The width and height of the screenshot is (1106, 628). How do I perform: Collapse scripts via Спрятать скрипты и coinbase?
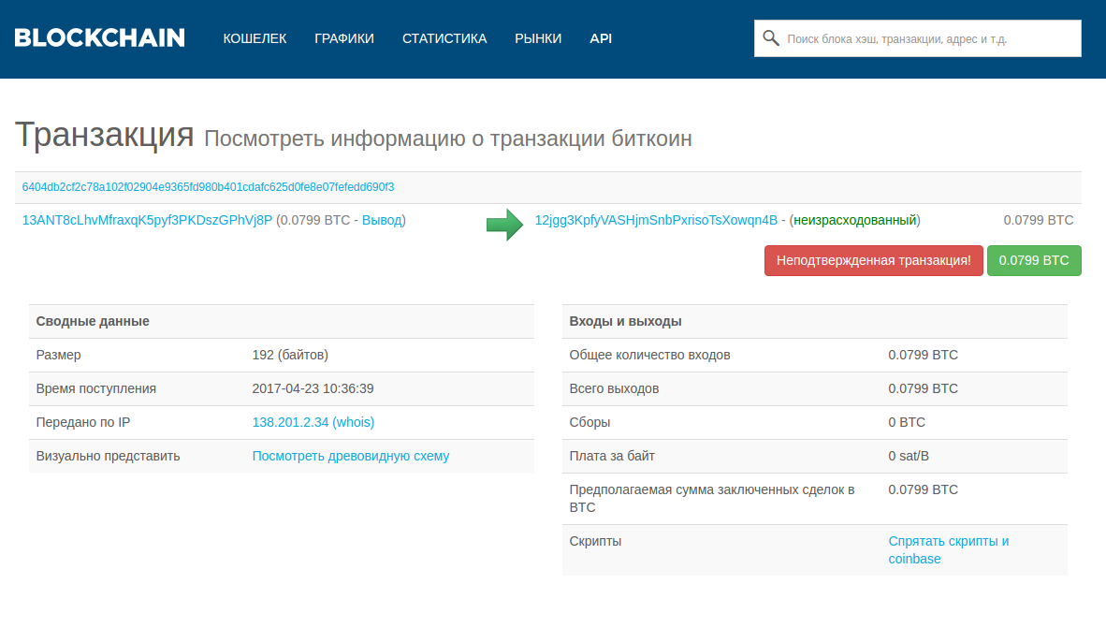point(948,540)
